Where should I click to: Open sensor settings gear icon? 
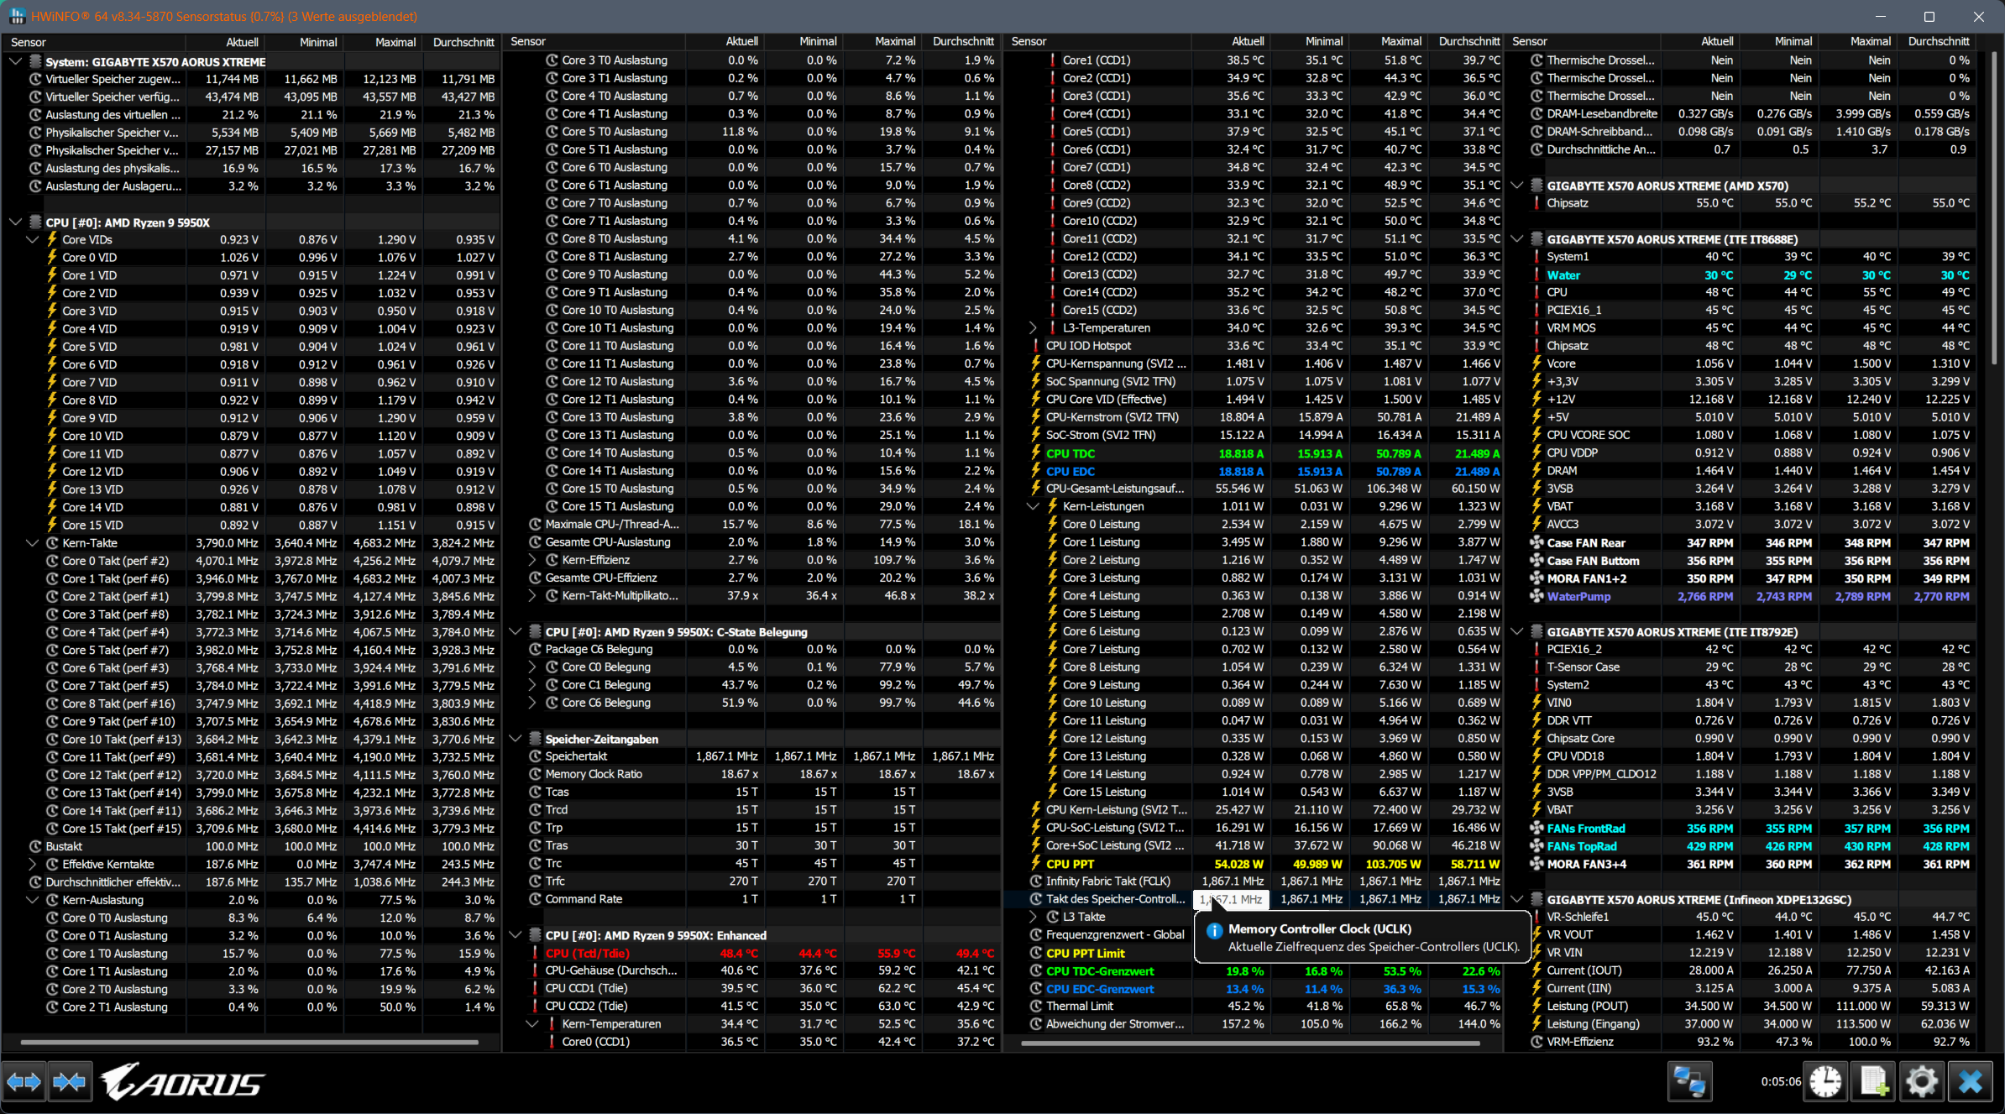tap(1922, 1082)
